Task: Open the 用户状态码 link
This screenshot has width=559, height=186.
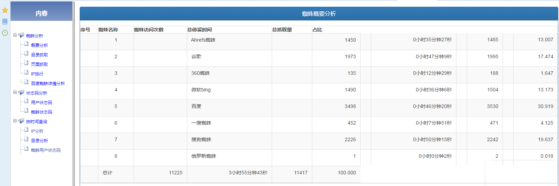Action: click(42, 103)
